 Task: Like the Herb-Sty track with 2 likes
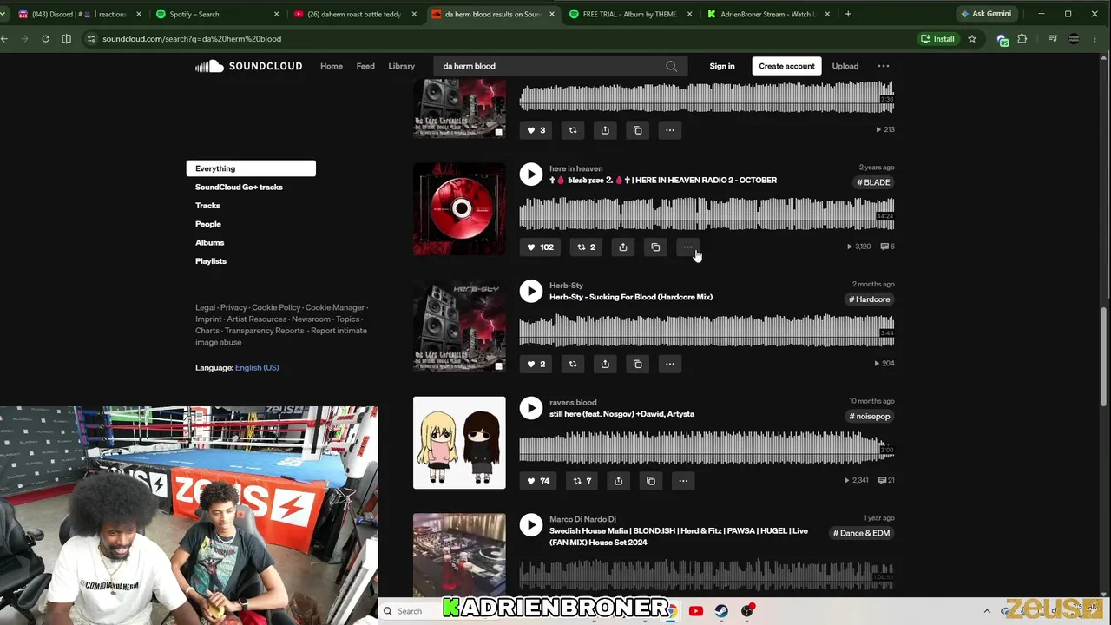tap(536, 364)
